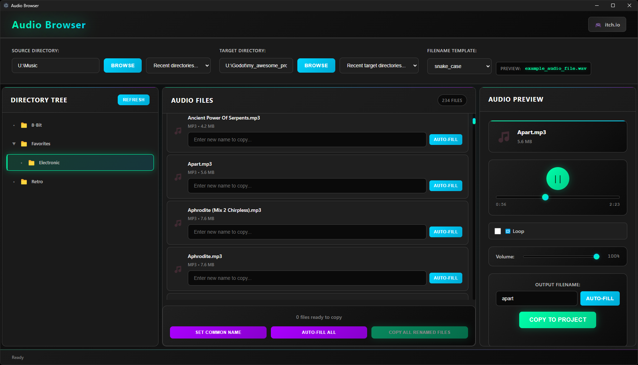The width and height of the screenshot is (638, 365).
Task: Click music note icon beside Apart.mp3 in file list
Action: [178, 177]
